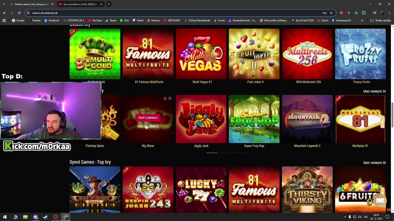The height and width of the screenshot is (221, 394).
Task: Open Thirsty Viking game thumbnail
Action: 307,189
